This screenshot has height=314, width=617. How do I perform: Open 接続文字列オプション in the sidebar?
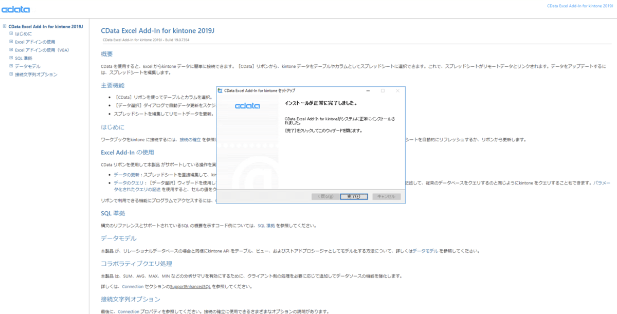pos(36,75)
